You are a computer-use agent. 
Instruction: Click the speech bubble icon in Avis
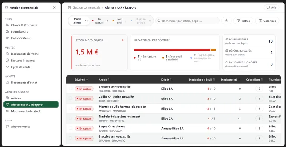point(268,7)
